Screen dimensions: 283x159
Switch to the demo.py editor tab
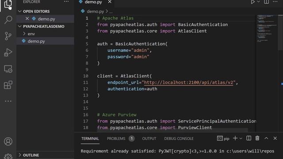(93, 2)
